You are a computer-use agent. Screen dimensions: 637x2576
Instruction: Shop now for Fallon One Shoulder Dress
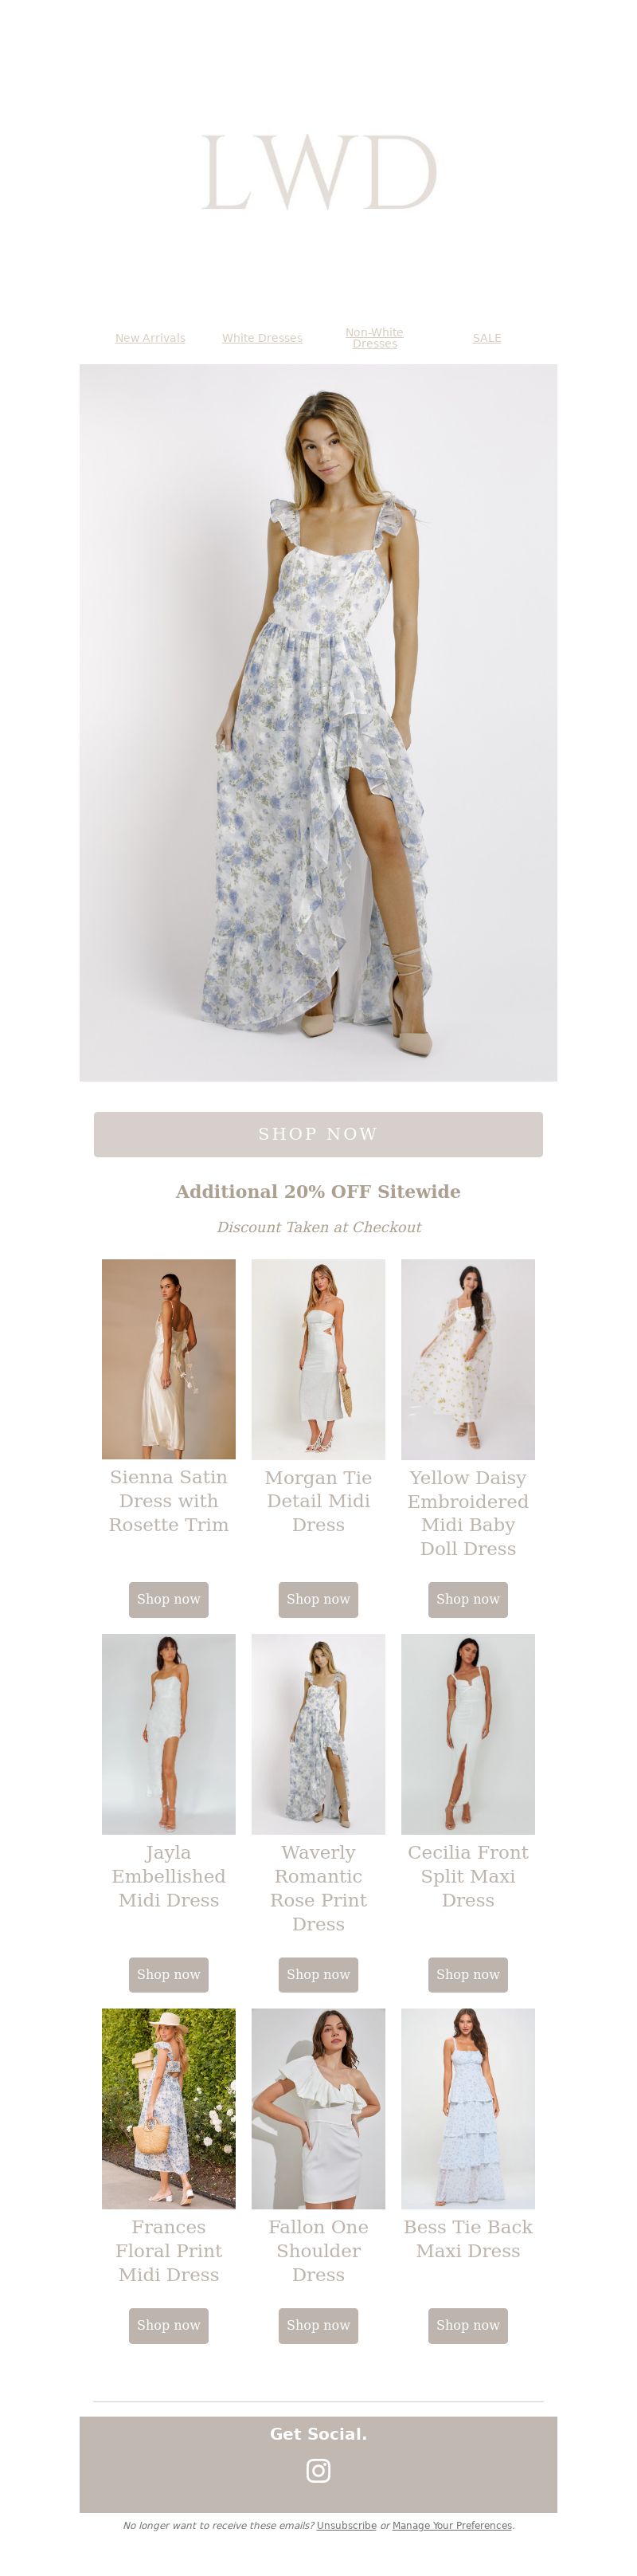[x=318, y=2325]
